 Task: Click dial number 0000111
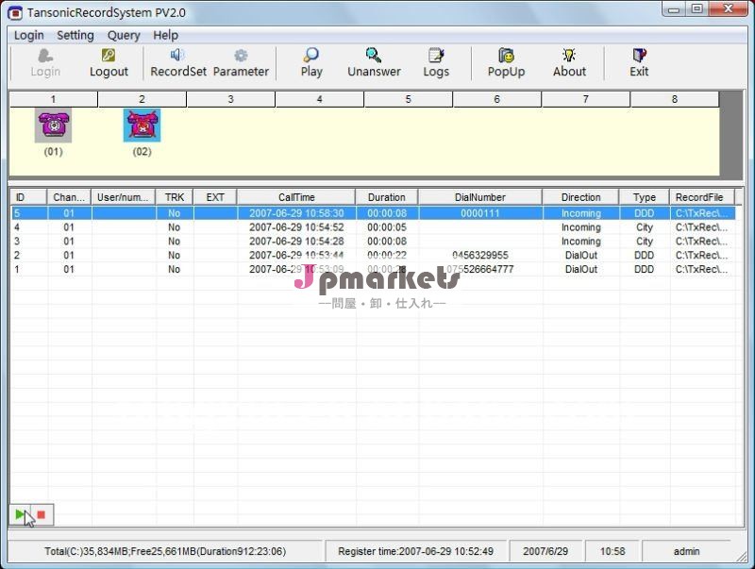click(x=480, y=213)
